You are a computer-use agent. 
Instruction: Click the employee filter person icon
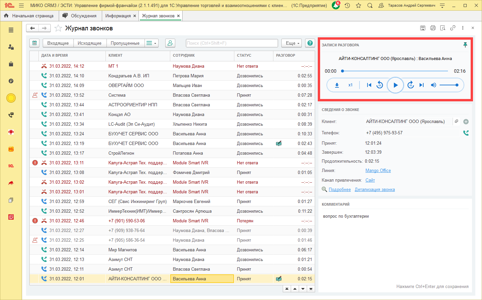[x=170, y=43]
